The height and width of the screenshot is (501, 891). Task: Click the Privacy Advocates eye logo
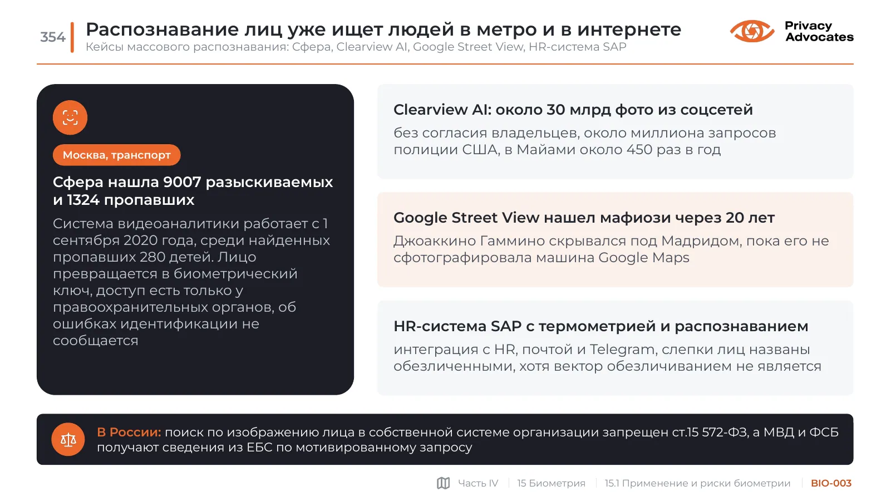(x=752, y=31)
